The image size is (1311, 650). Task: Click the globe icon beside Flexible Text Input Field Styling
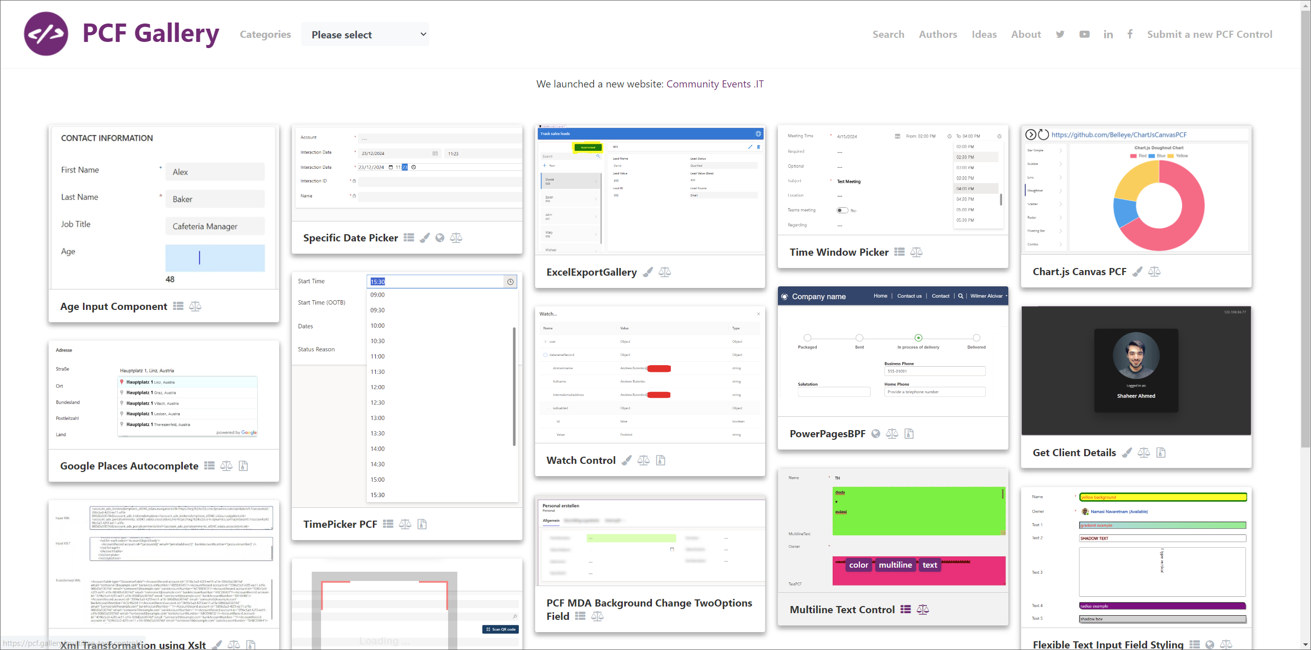[x=1210, y=644]
